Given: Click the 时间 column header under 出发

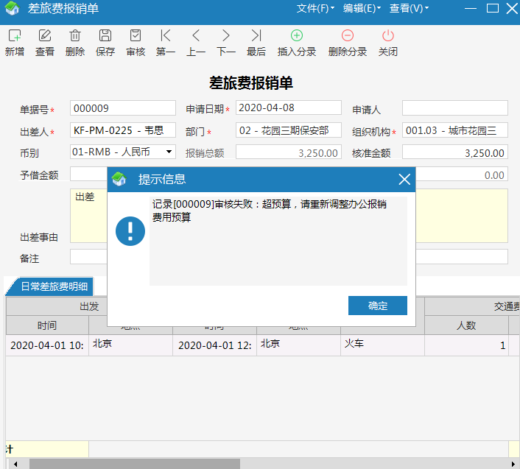Looking at the screenshot, I should pos(47,325).
